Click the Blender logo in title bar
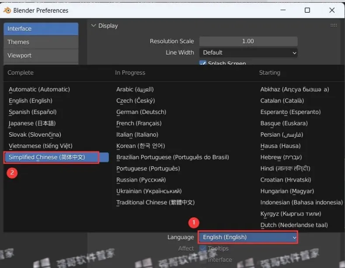Viewport: 345px width, 268px height. pos(7,10)
